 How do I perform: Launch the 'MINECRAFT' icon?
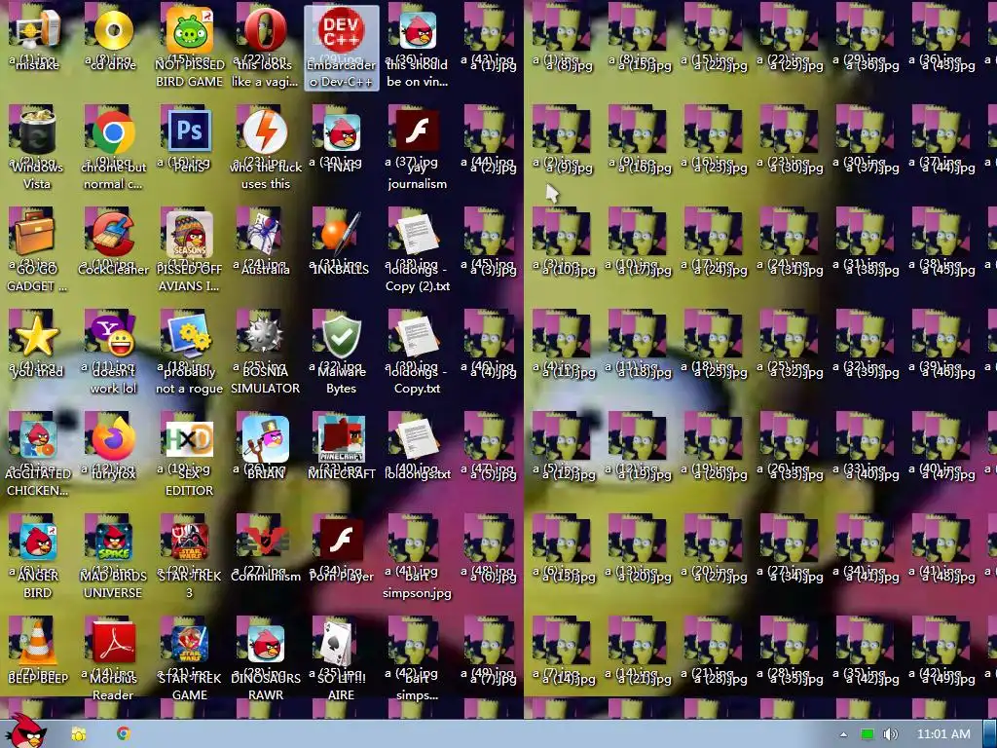(x=342, y=439)
